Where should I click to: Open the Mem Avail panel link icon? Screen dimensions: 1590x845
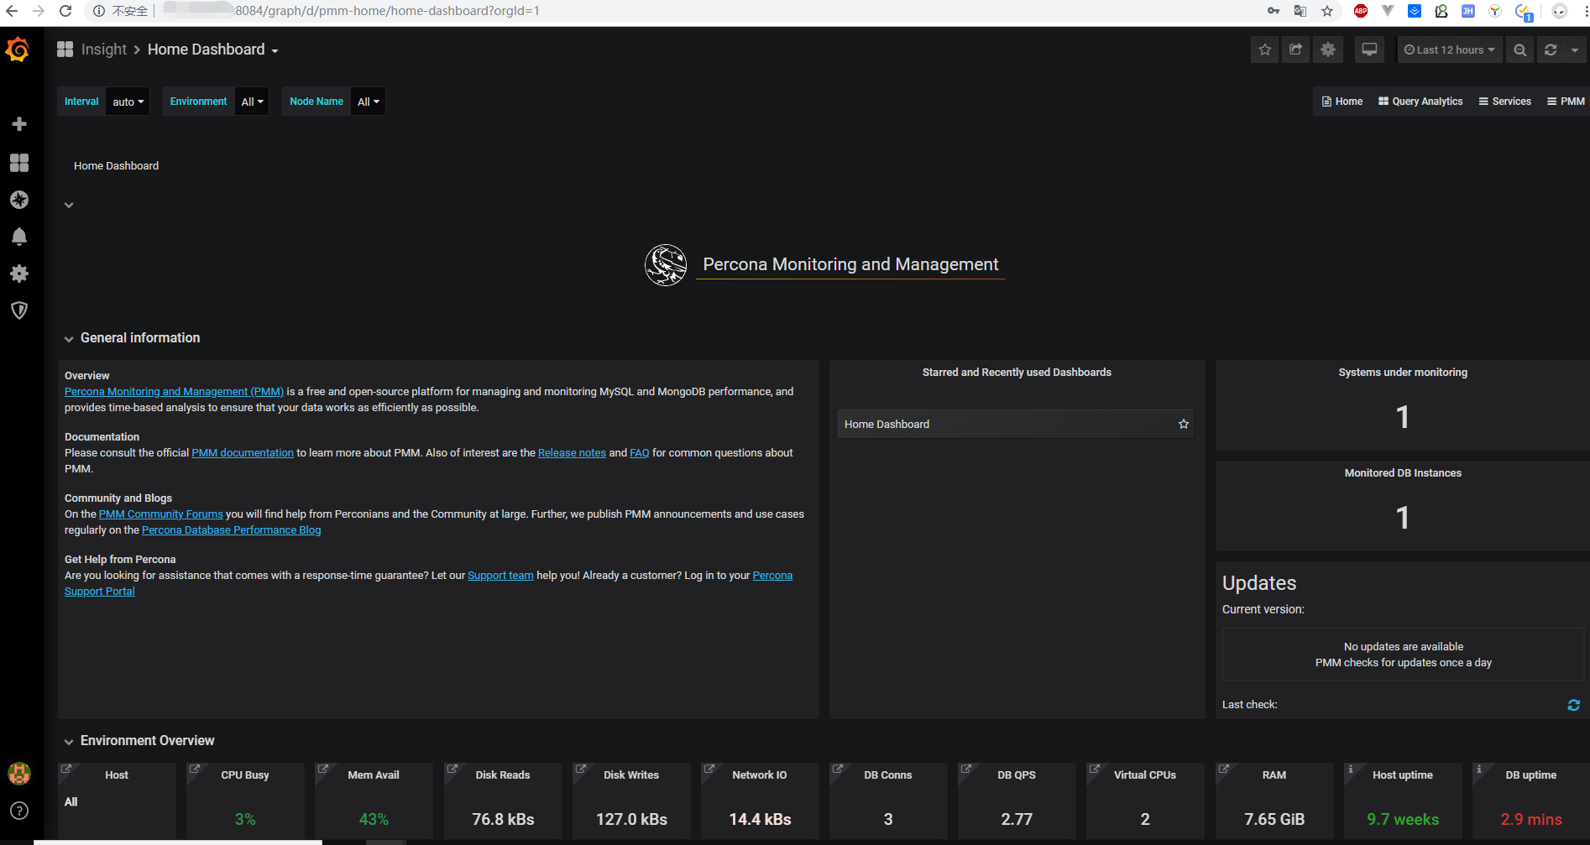pyautogui.click(x=323, y=769)
